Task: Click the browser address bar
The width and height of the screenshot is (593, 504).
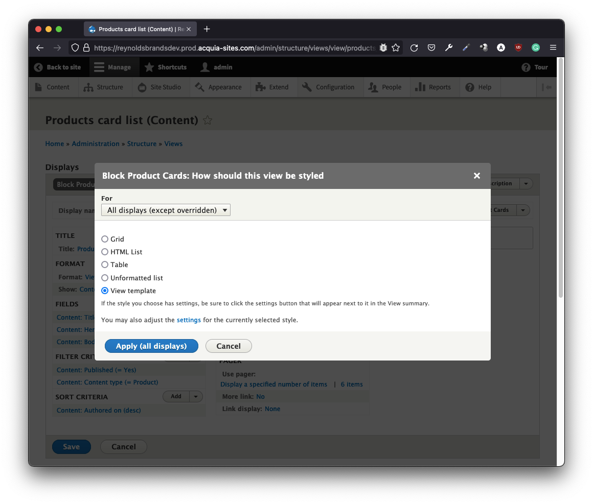Action: (235, 47)
